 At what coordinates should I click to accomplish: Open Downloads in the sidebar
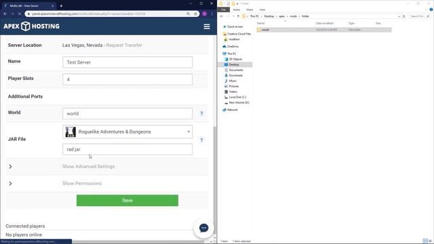pyautogui.click(x=235, y=75)
